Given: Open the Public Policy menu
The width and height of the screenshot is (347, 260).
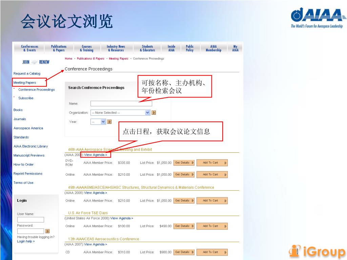Looking at the screenshot, I should [190, 48].
